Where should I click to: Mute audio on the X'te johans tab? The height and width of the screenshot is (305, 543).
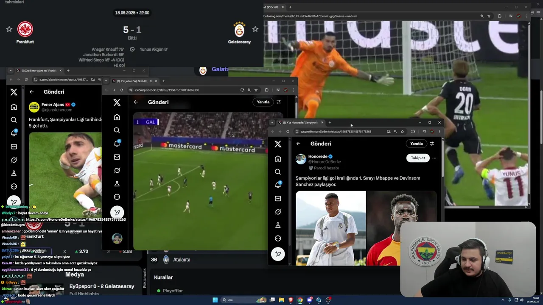click(x=151, y=81)
